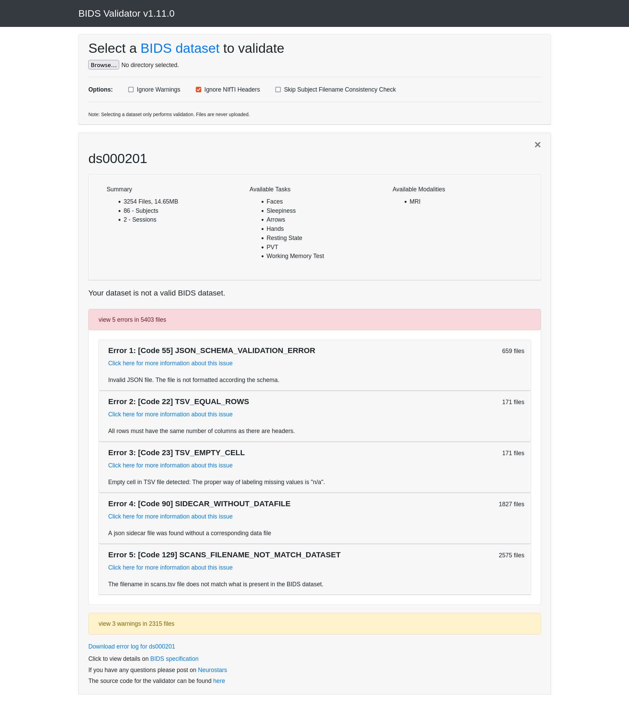Collapse the 5 errors section
This screenshot has width=629, height=702.
[132, 320]
